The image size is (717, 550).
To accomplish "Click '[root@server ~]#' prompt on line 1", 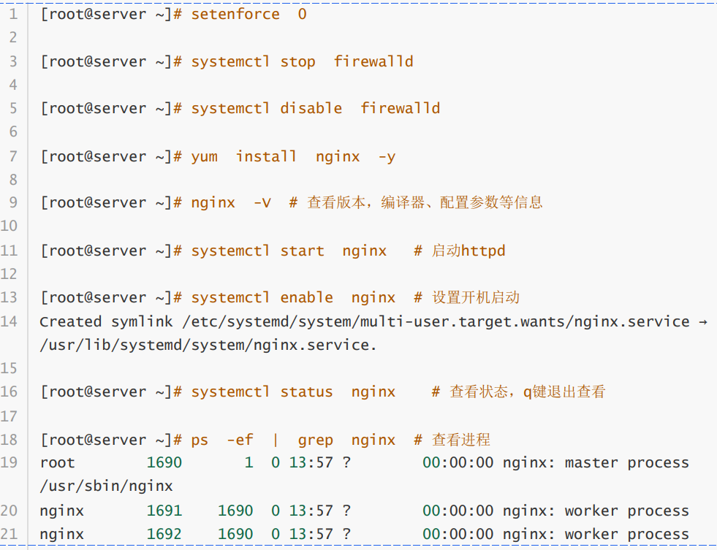I will coord(112,15).
